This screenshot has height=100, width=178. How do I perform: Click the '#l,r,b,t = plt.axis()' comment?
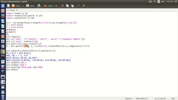(19, 53)
